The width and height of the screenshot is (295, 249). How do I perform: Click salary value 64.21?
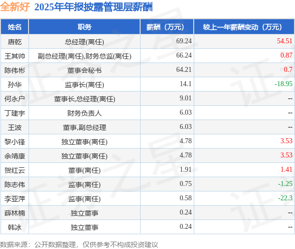[x=184, y=69]
